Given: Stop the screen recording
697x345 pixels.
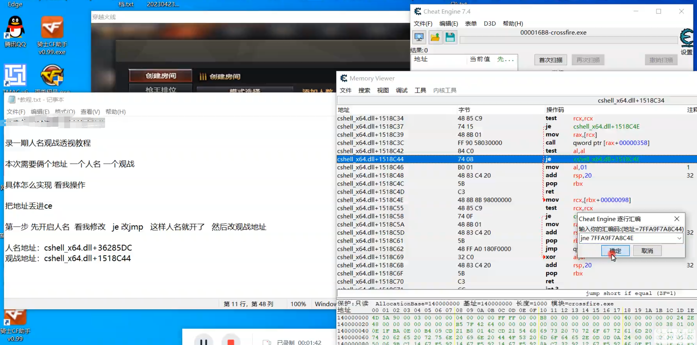Looking at the screenshot, I should pos(231,341).
